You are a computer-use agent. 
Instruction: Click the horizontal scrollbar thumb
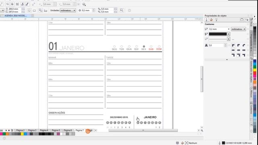point(143,130)
